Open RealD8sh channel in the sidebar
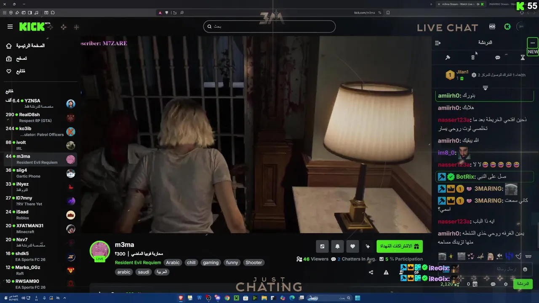 coord(40,117)
